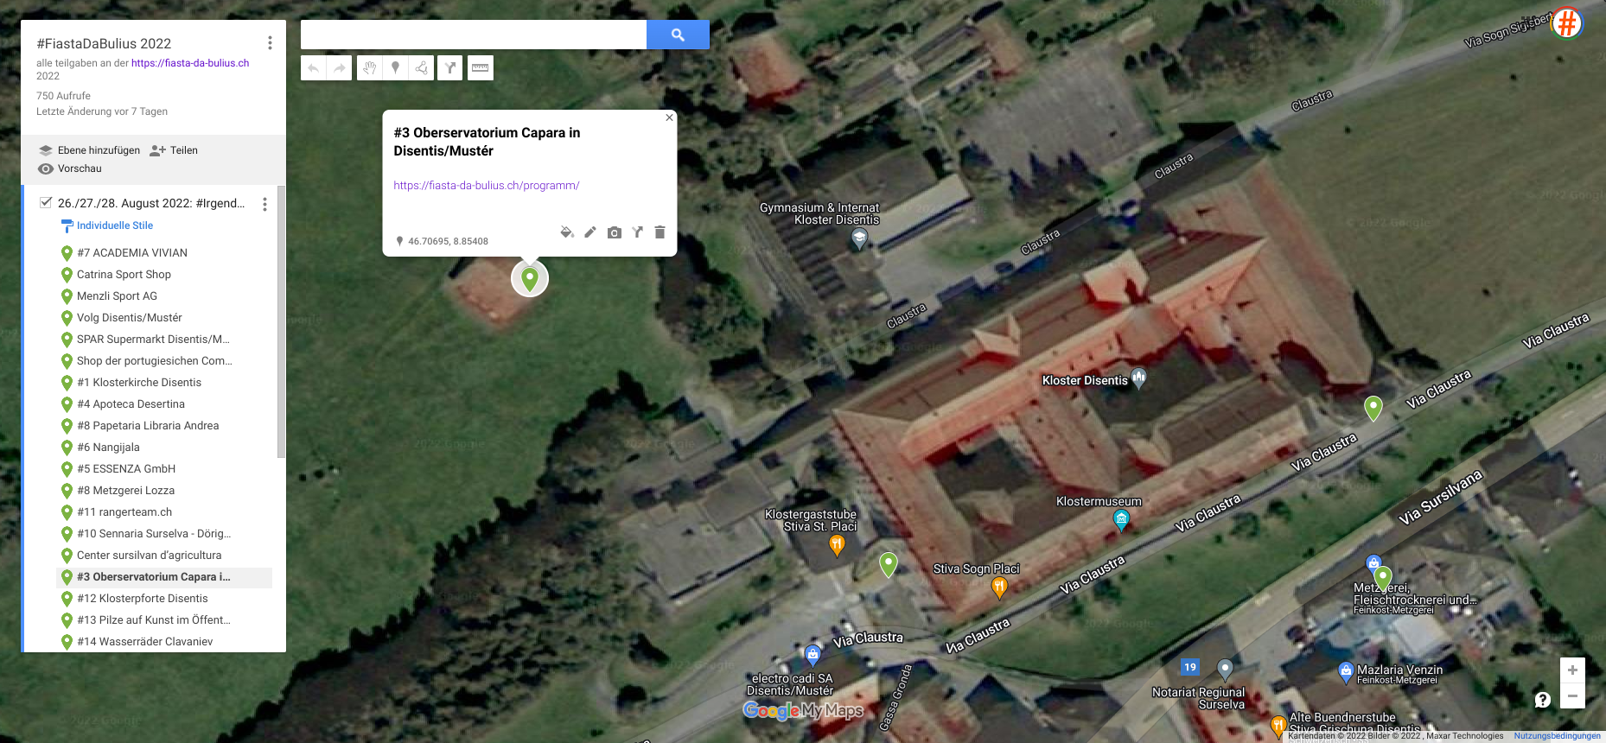This screenshot has width=1606, height=743.
Task: Open Individuelle Stile styling options
Action: pyautogui.click(x=114, y=225)
